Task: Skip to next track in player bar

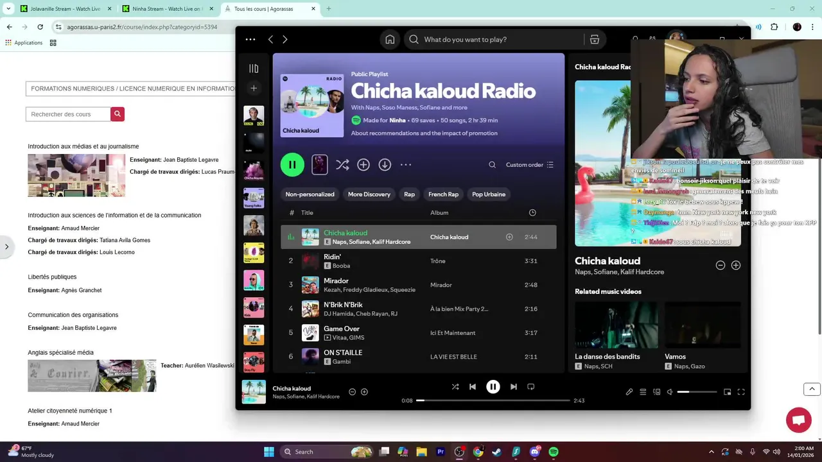Action: [x=513, y=386]
